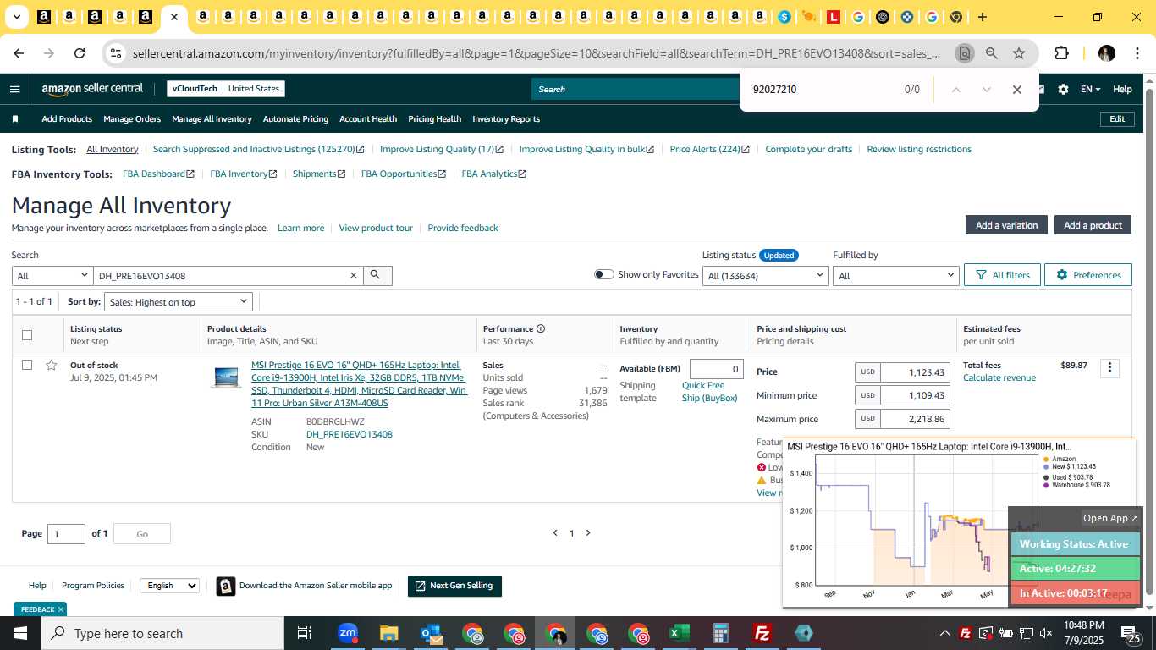Open All filters button
Image resolution: width=1156 pixels, height=650 pixels.
click(1002, 275)
